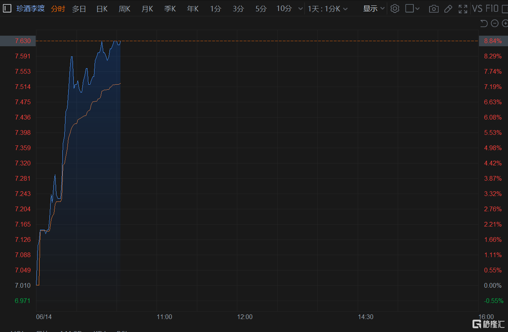Click price axis label 7.165
508x332 pixels.
tap(23, 224)
